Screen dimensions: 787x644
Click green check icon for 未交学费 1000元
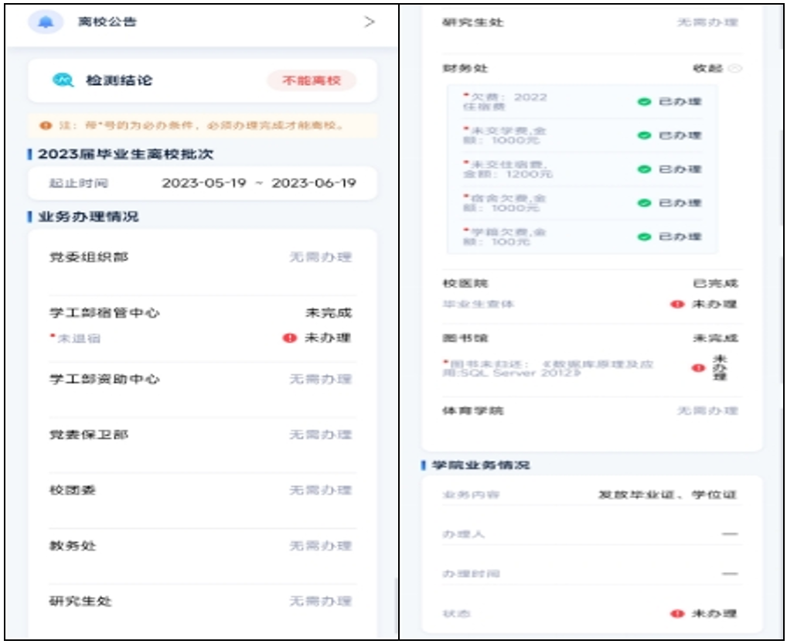[x=644, y=135]
